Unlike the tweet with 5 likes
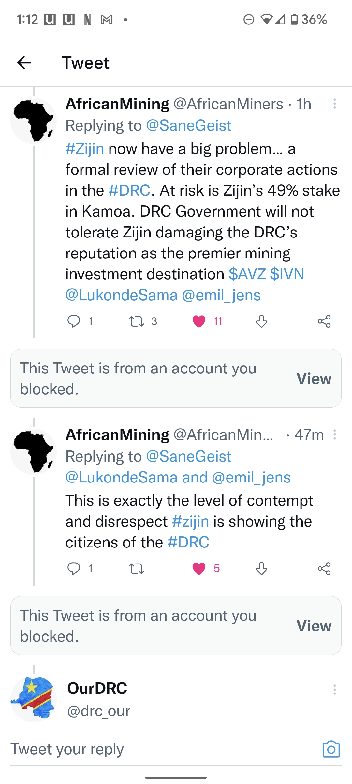 point(199,569)
